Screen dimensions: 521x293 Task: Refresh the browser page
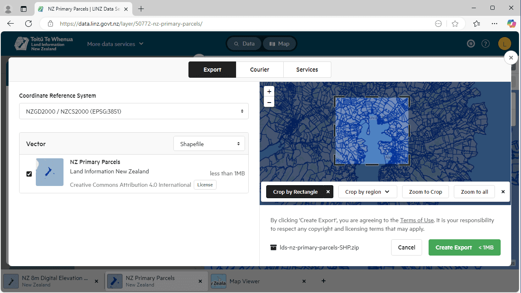(x=28, y=24)
